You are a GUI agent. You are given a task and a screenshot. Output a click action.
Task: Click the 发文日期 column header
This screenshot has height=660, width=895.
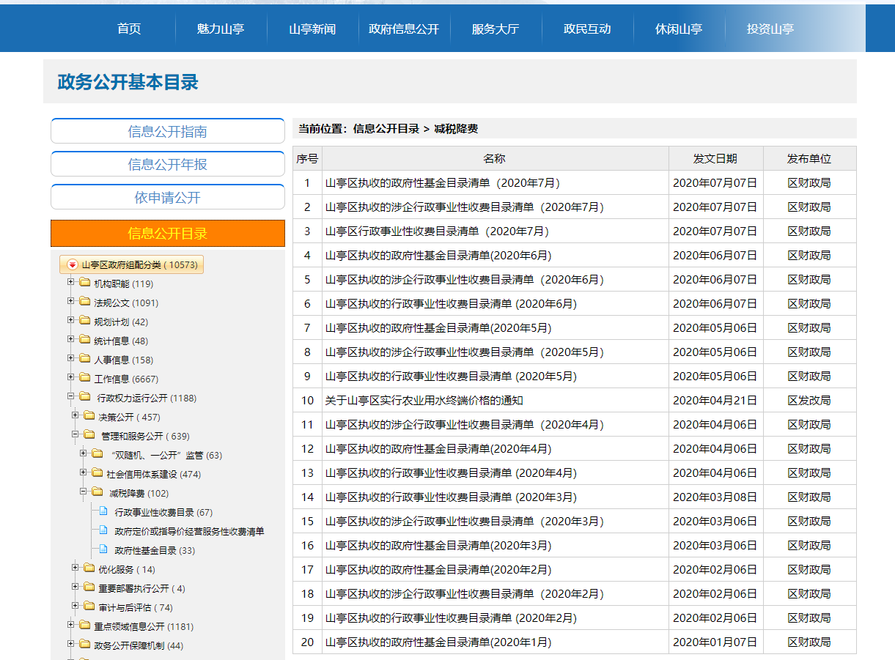[x=715, y=159]
